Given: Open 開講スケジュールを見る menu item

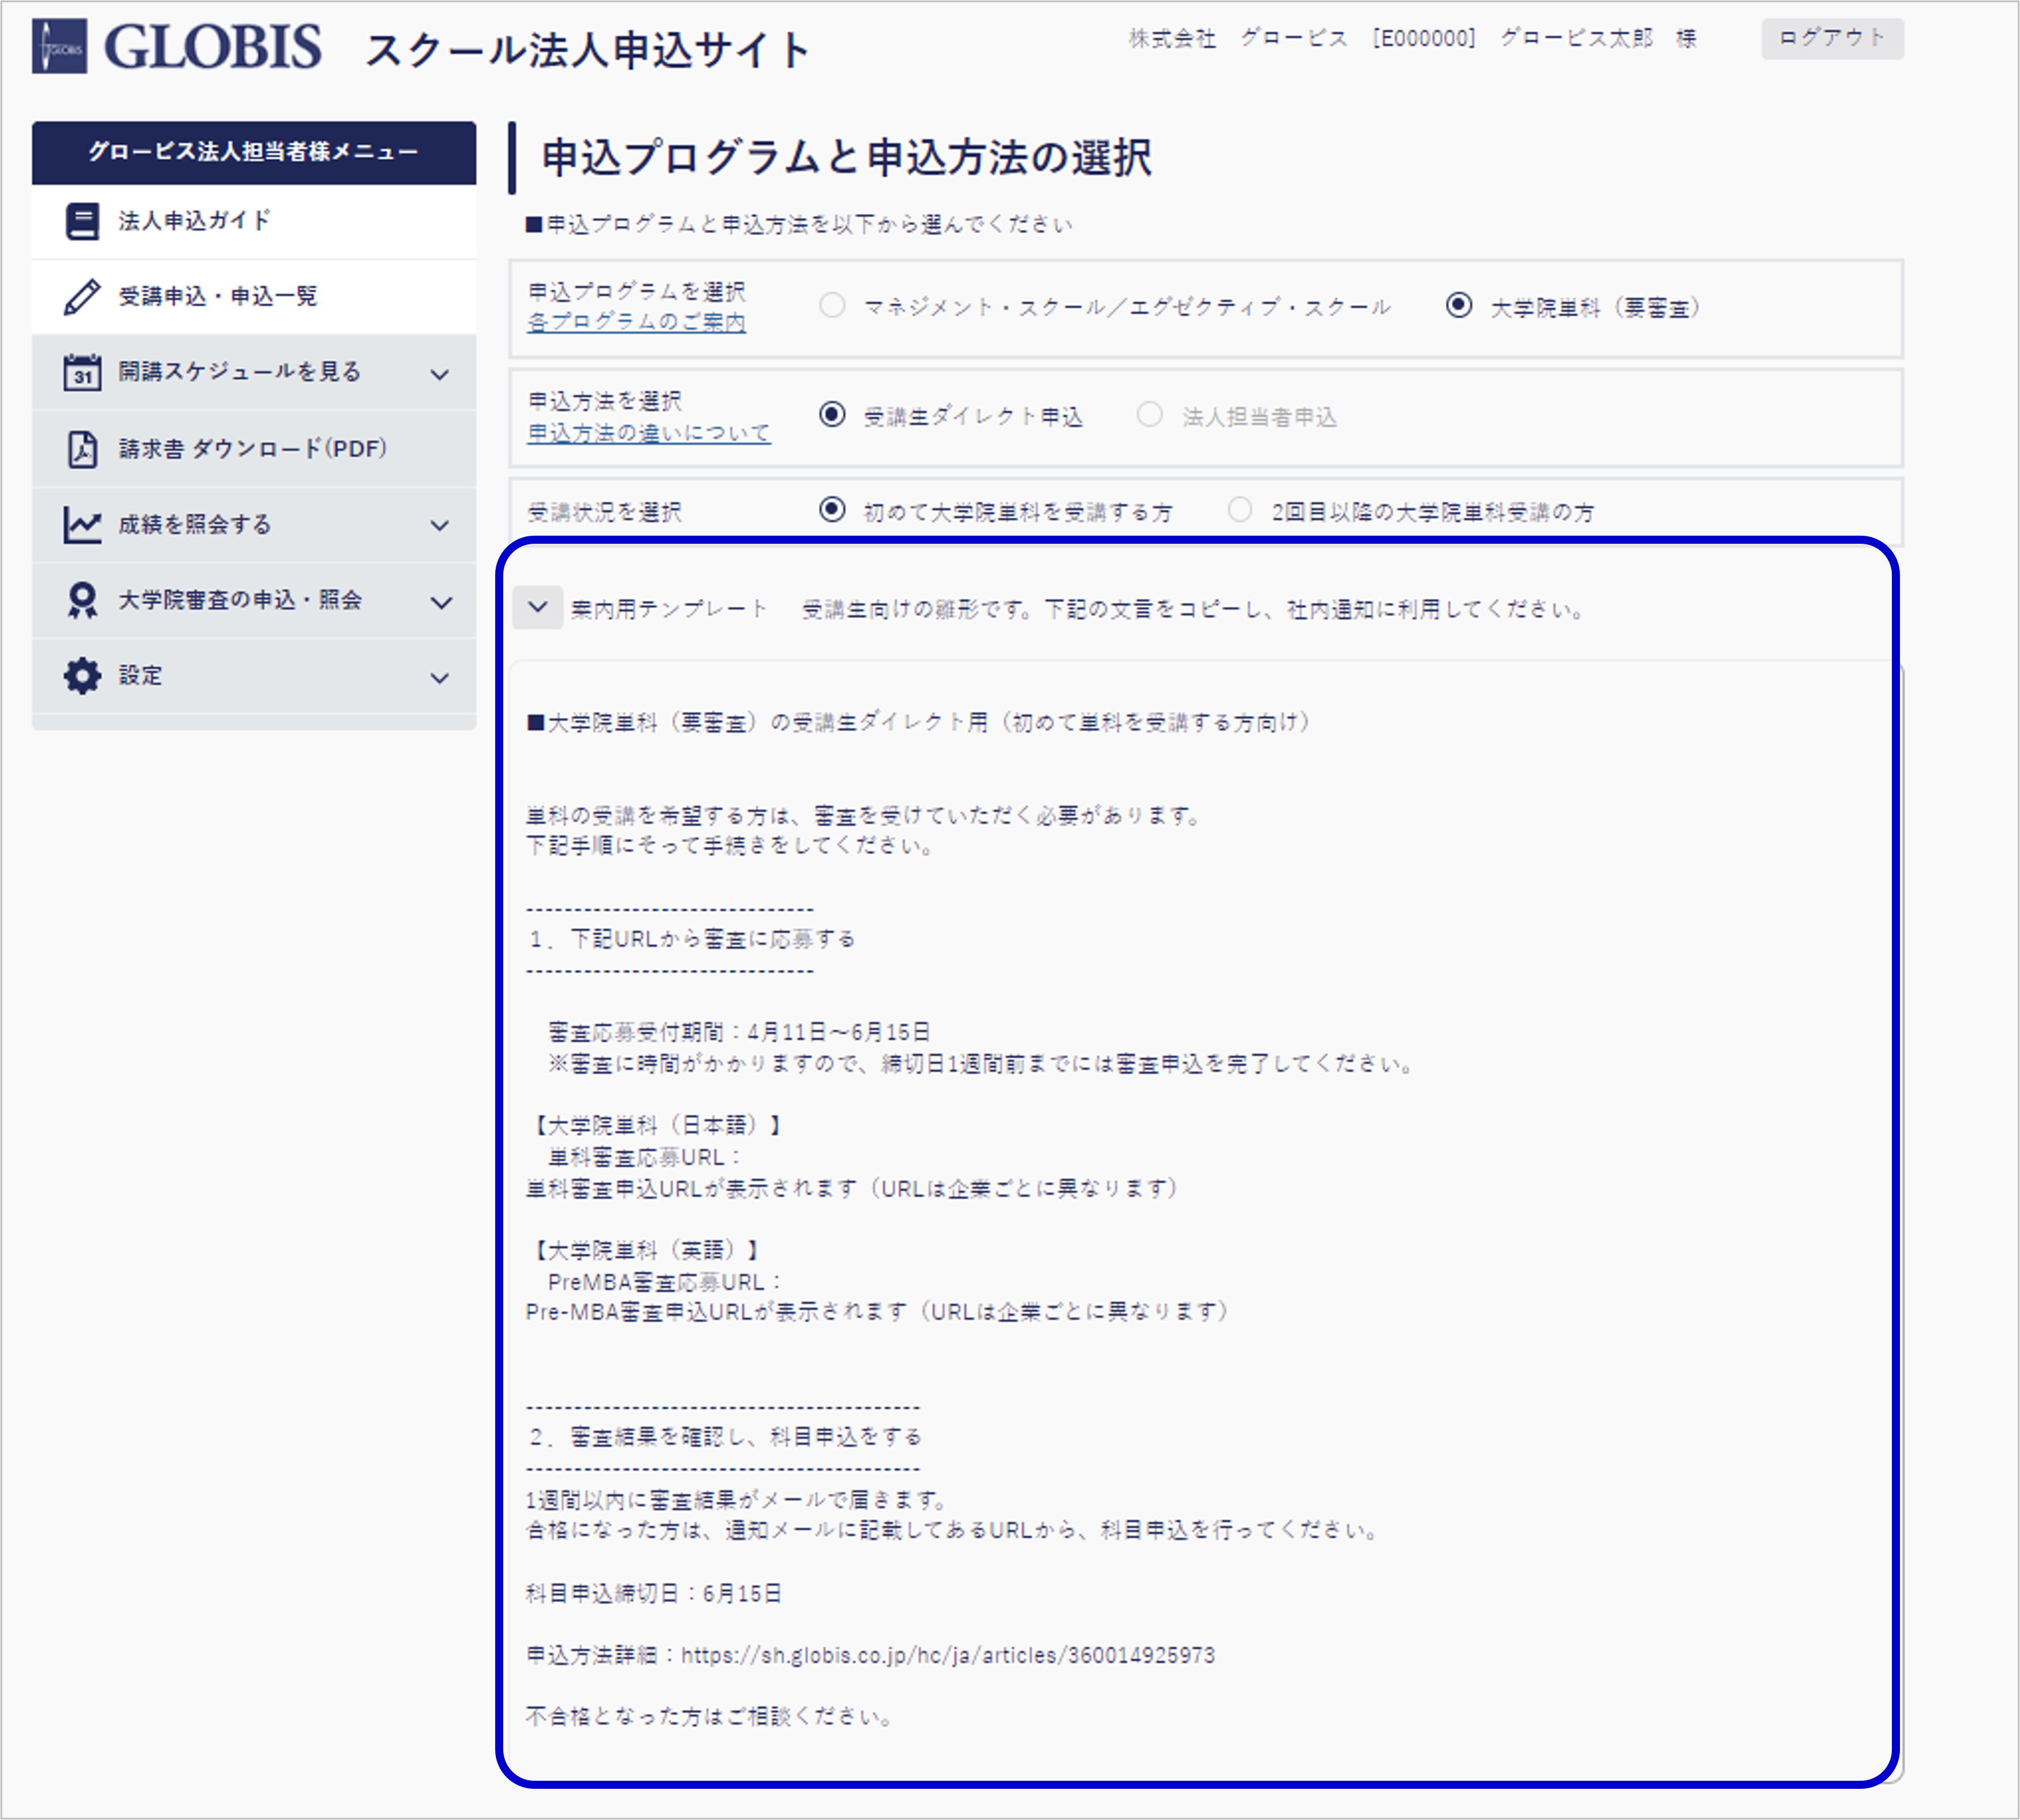Looking at the screenshot, I should pos(254,372).
